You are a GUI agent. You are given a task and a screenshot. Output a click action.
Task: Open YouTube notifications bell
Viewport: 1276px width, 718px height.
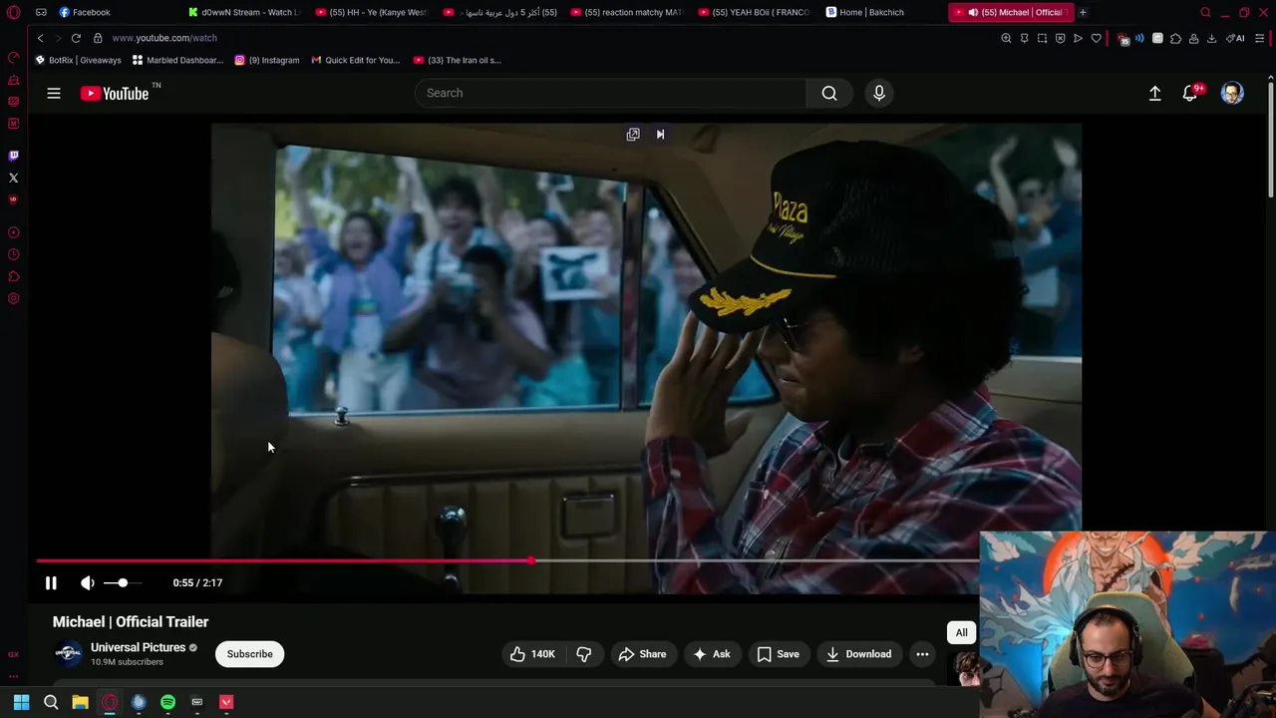click(1190, 93)
